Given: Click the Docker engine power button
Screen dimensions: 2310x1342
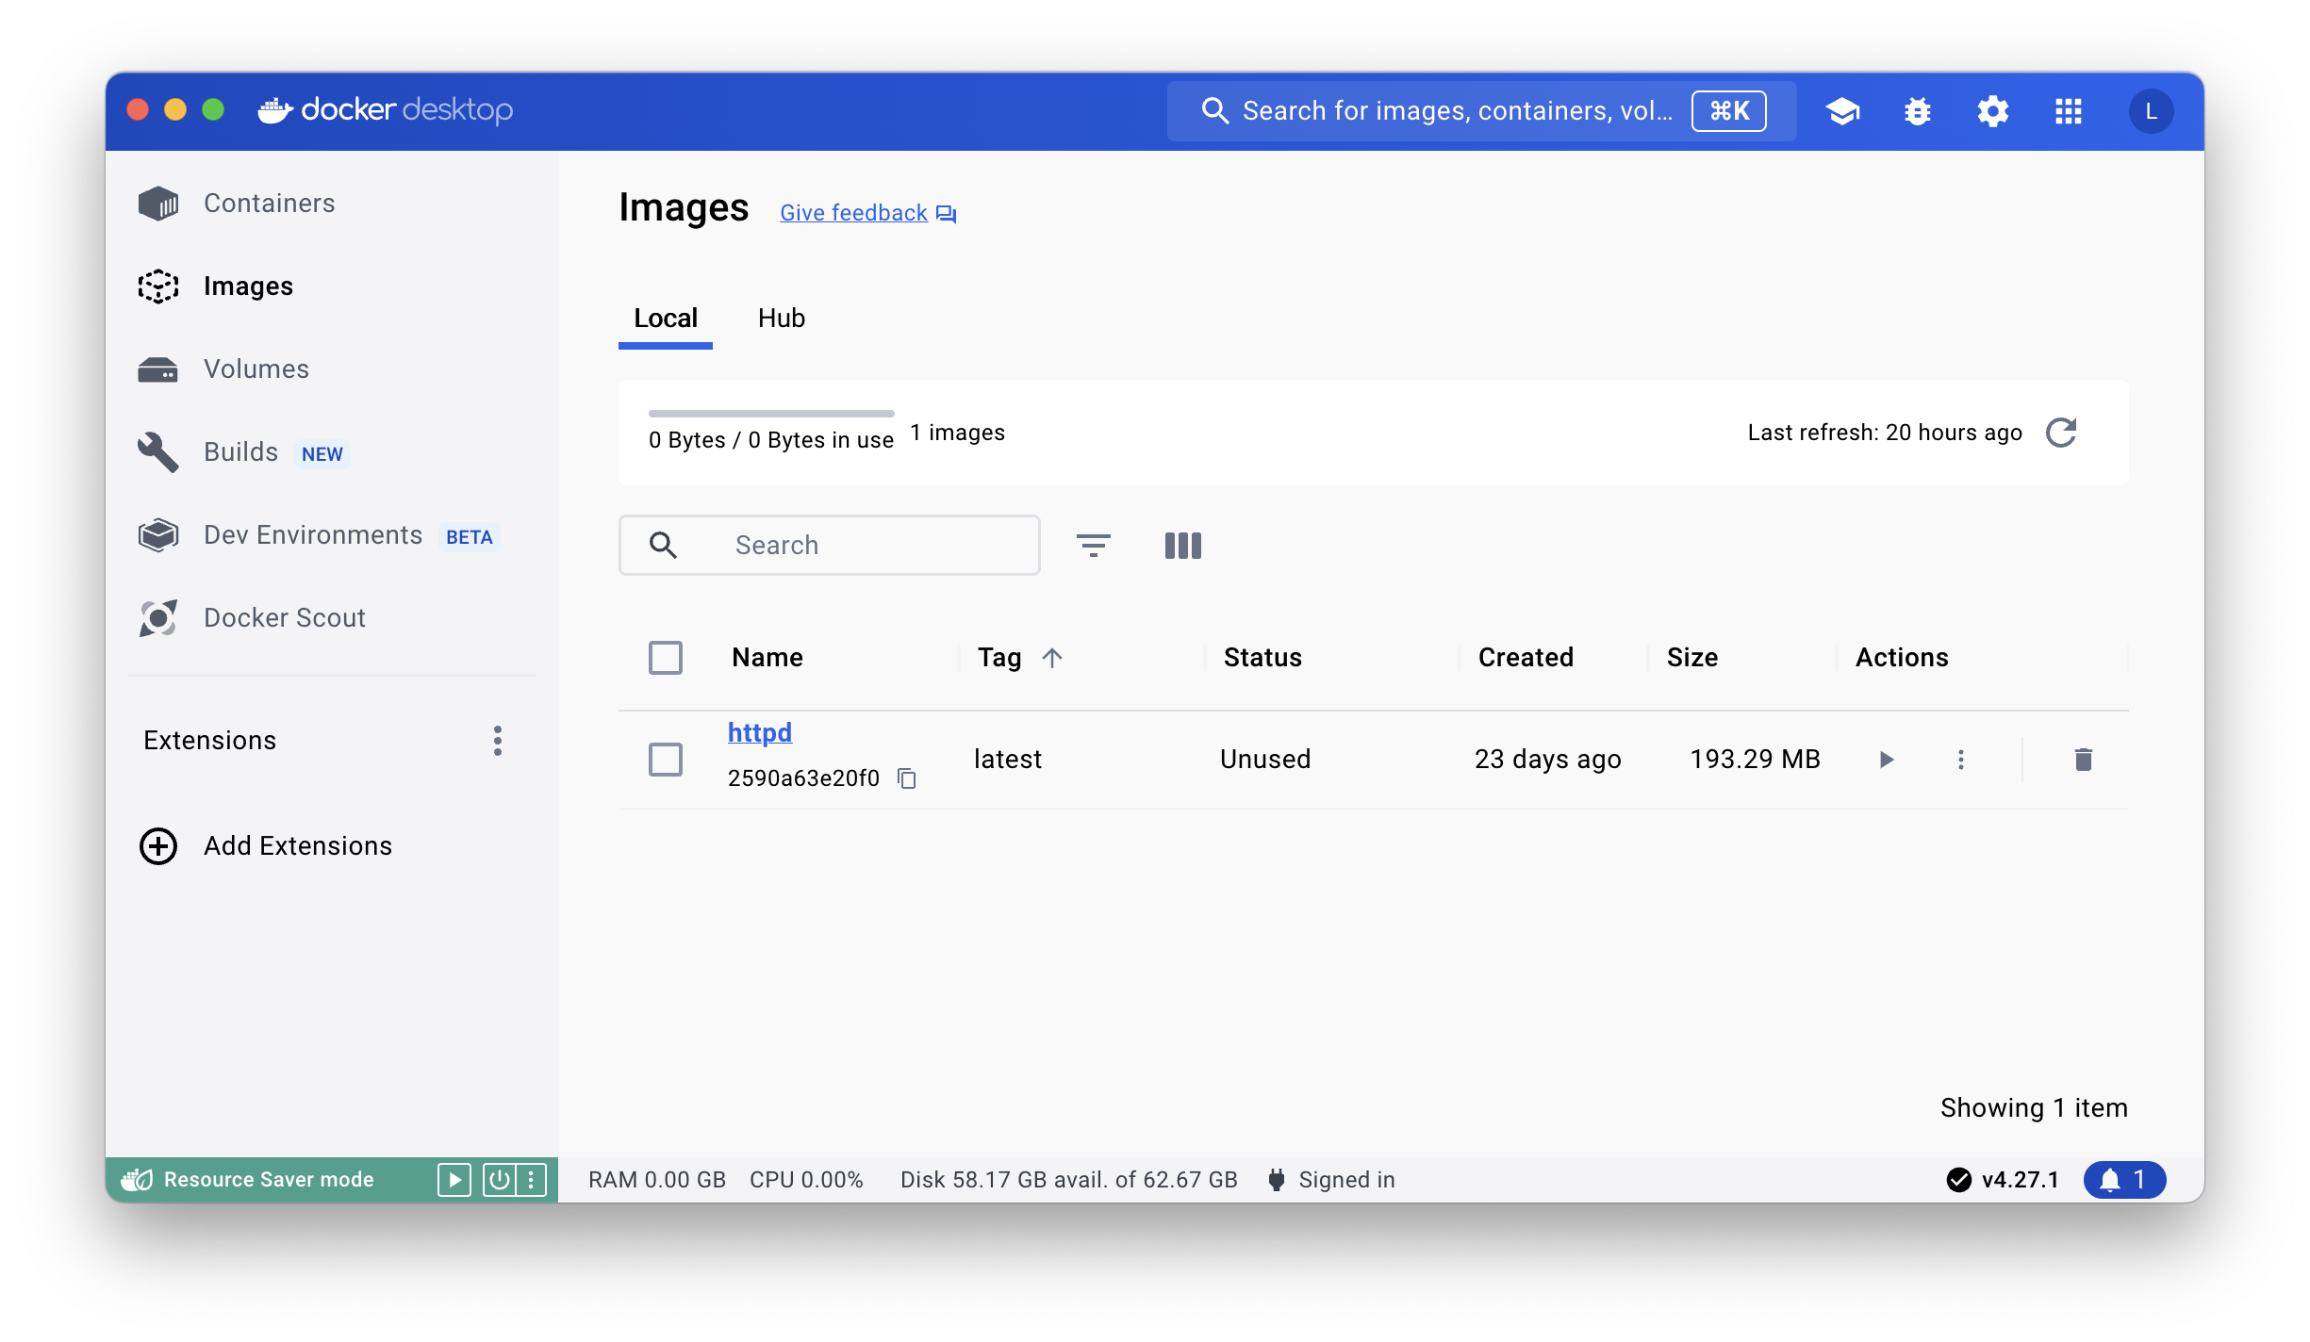Looking at the screenshot, I should (499, 1180).
